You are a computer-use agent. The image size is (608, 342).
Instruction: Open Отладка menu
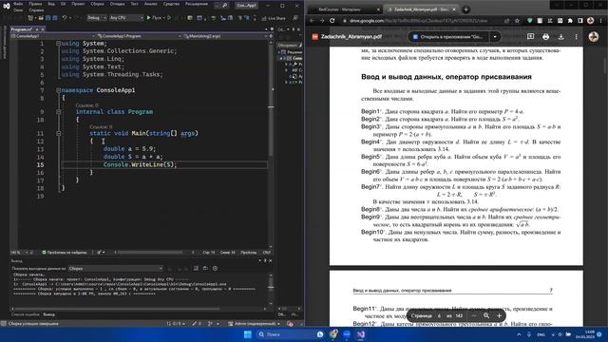point(117,4)
